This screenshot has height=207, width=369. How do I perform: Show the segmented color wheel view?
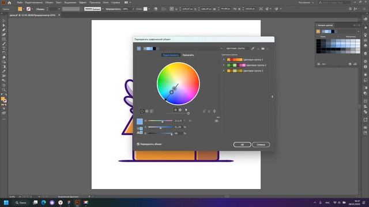point(147,111)
